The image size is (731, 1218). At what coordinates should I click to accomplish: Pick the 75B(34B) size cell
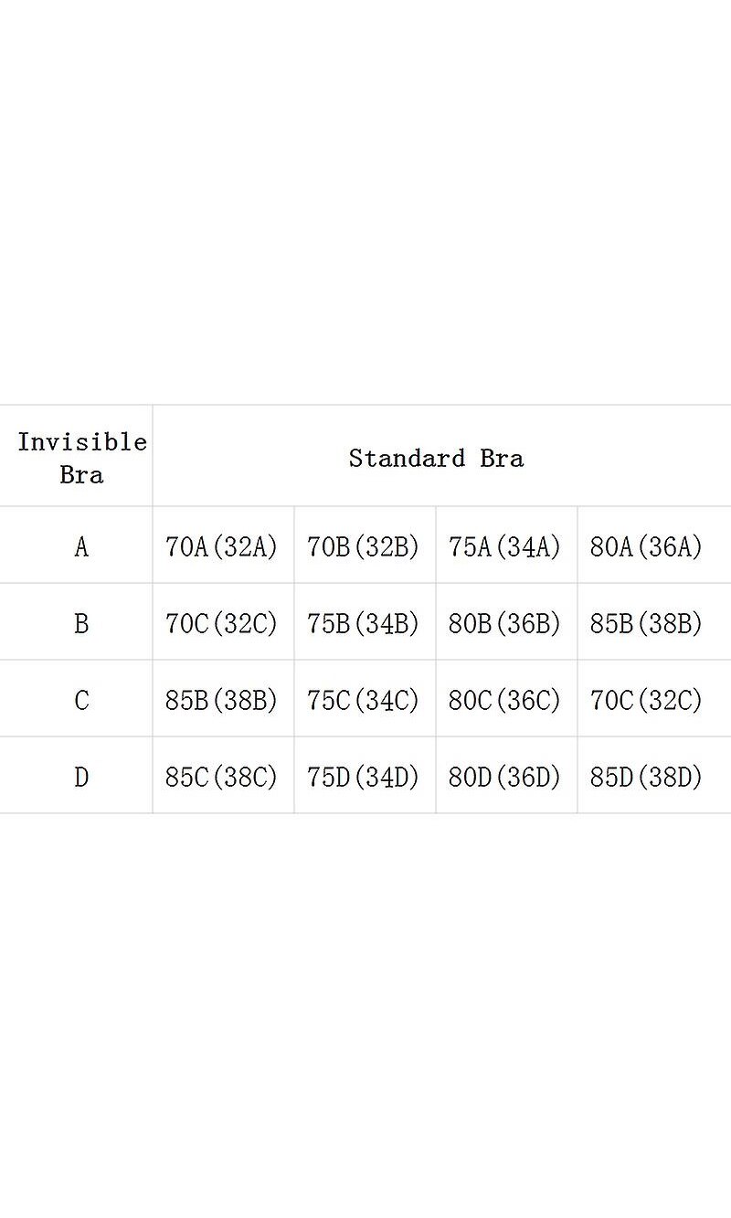[x=363, y=624]
